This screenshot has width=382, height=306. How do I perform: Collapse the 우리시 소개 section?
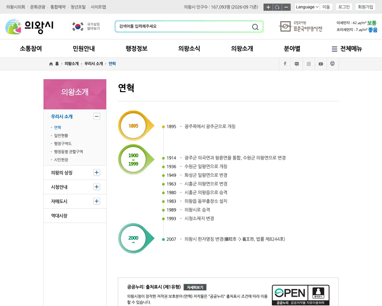[97, 117]
